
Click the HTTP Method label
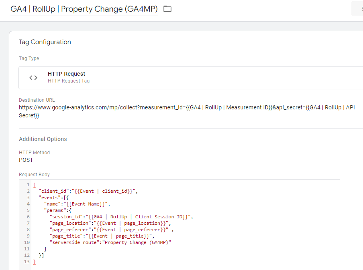coord(34,153)
